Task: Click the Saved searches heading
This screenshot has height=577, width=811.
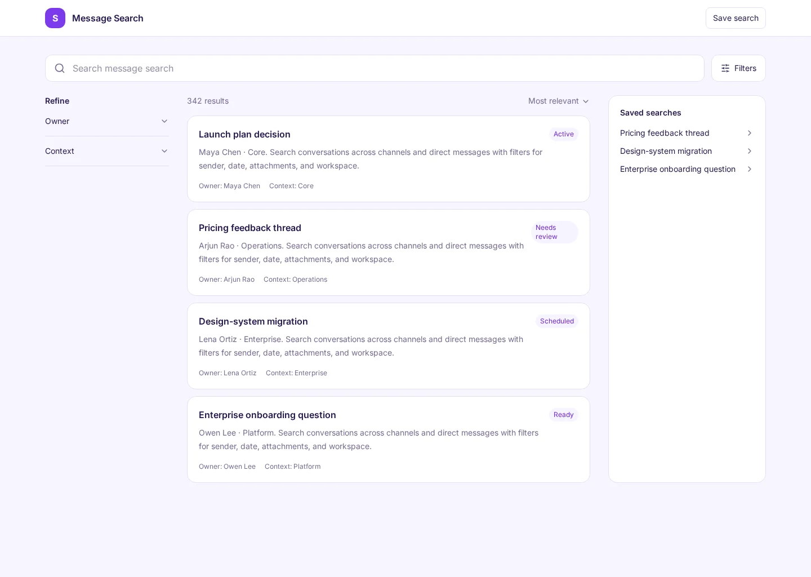Action: (650, 113)
